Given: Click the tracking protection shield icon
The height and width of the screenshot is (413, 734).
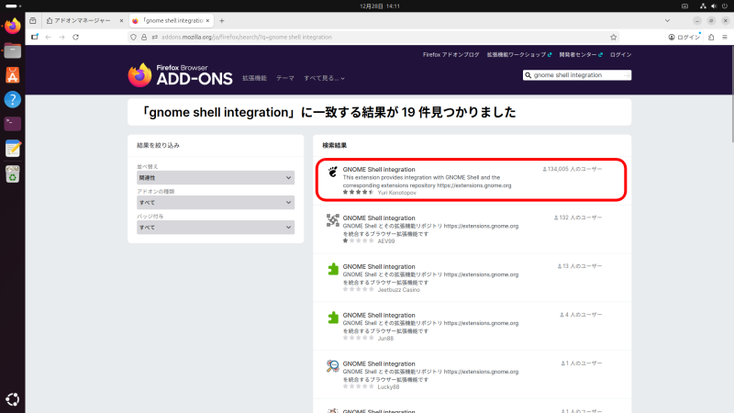Looking at the screenshot, I should point(133,37).
